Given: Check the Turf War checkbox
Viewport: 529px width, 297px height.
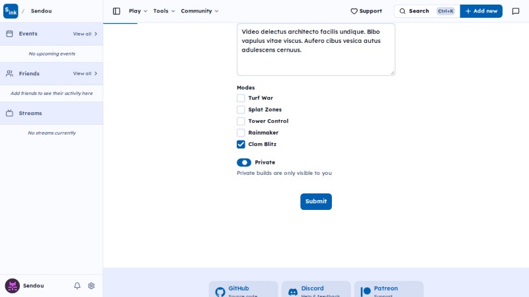Looking at the screenshot, I should 241,98.
